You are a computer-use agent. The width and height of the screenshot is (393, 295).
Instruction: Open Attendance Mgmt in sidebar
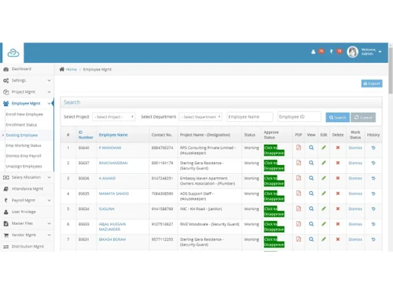coord(28,189)
